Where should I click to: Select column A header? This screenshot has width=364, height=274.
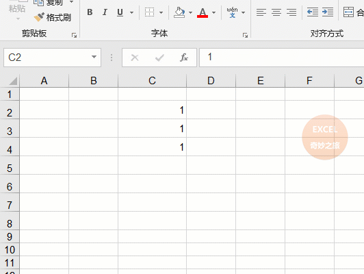click(44, 81)
